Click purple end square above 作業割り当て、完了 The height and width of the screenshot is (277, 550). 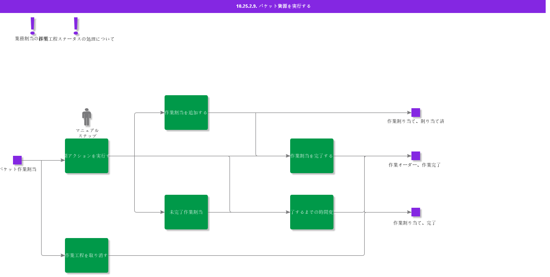416,212
